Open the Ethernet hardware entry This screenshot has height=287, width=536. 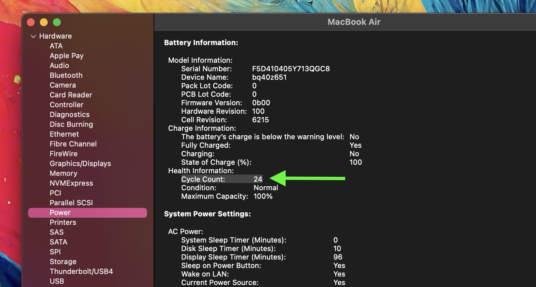click(x=64, y=134)
